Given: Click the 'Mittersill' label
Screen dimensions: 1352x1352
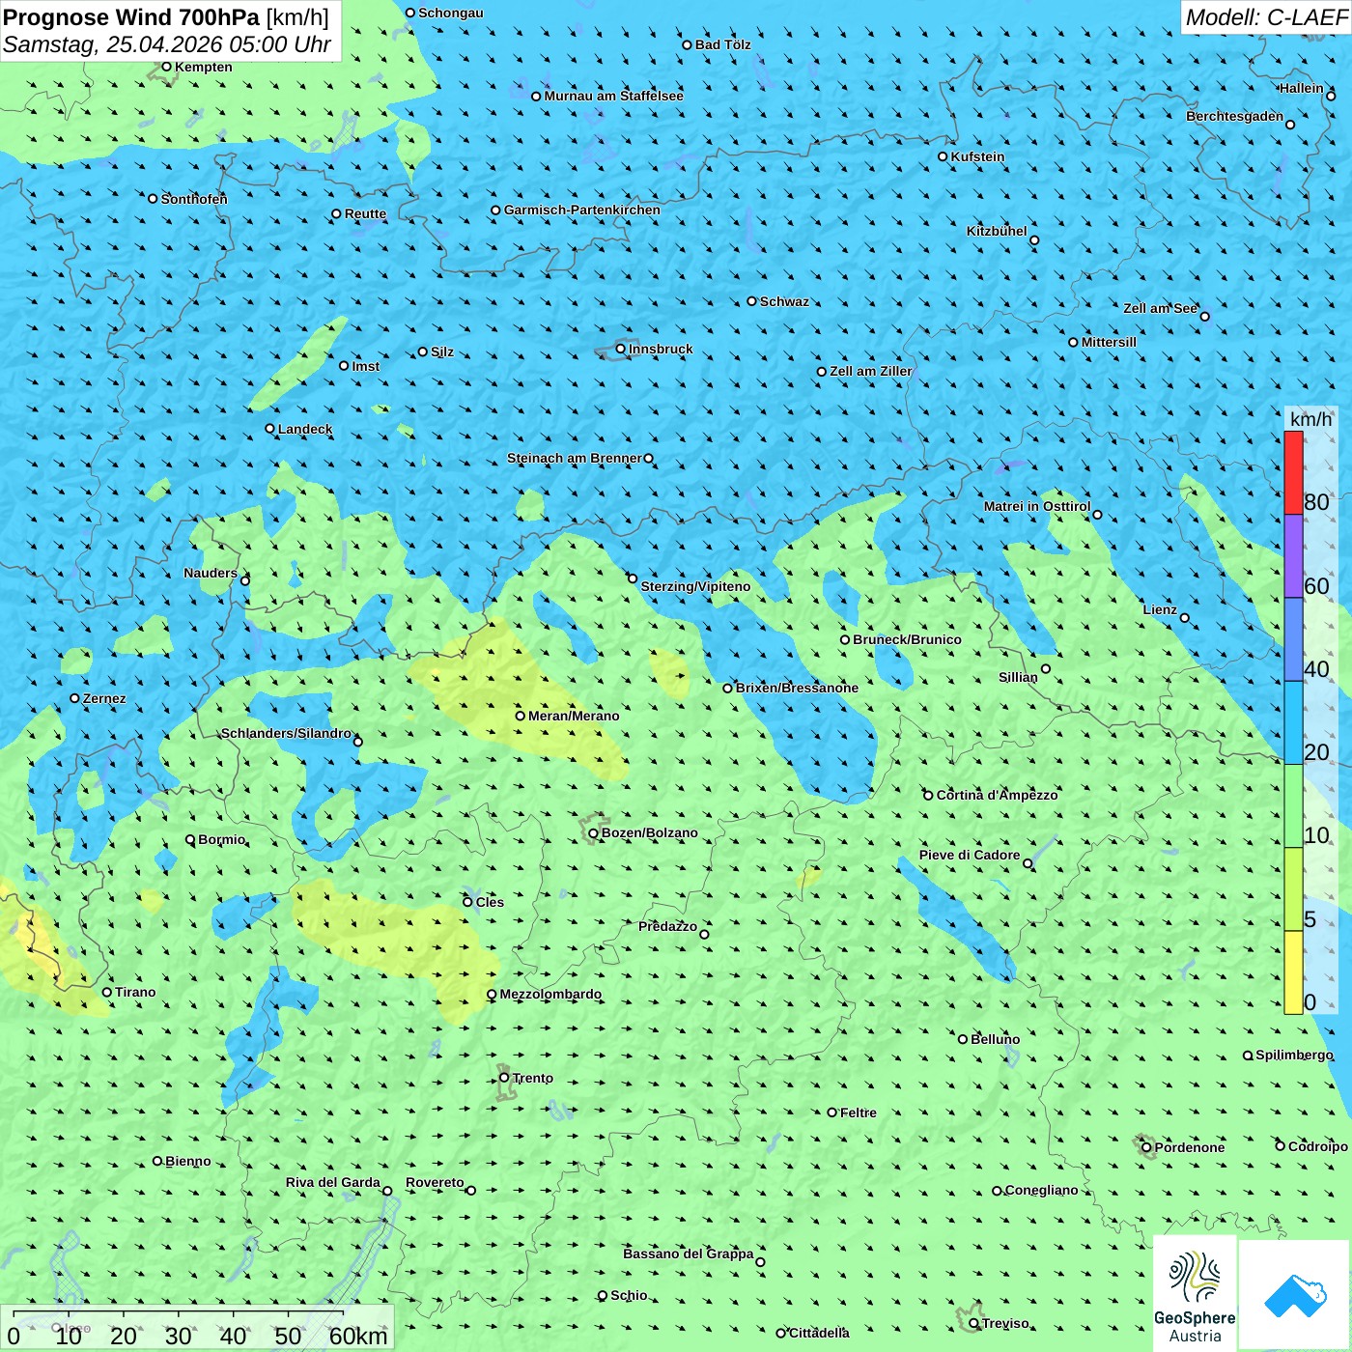Looking at the screenshot, I should (x=1109, y=342).
